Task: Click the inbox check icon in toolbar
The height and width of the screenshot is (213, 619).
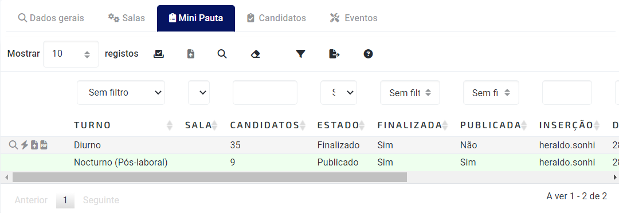Action: click(x=159, y=54)
